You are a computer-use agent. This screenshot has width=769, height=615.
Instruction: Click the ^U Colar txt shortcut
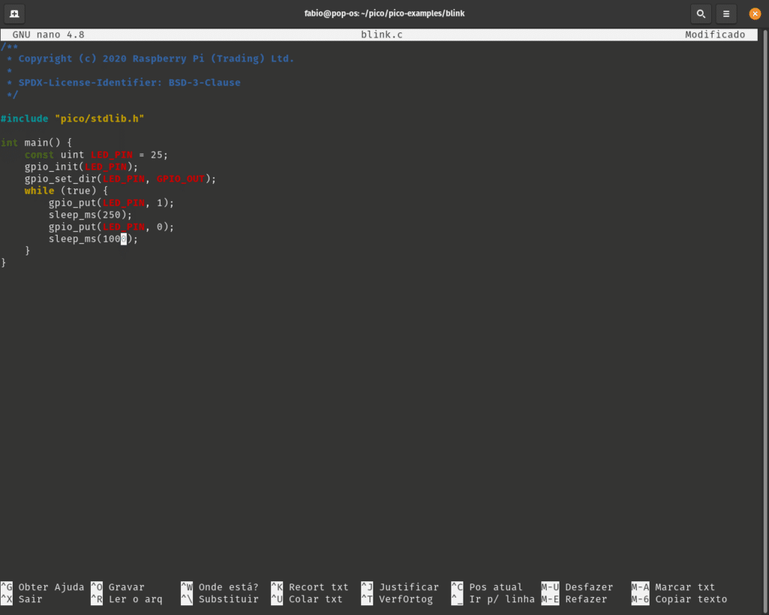tap(306, 599)
